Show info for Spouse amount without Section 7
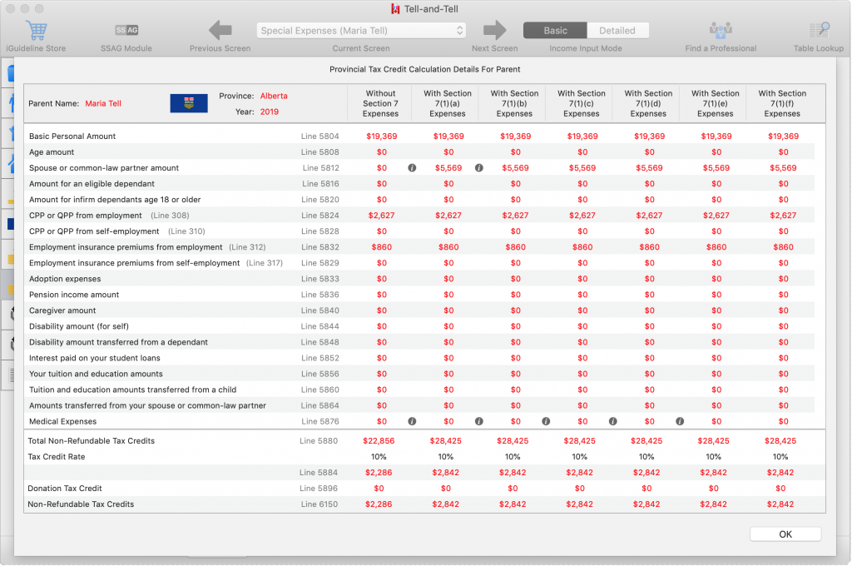 412,168
